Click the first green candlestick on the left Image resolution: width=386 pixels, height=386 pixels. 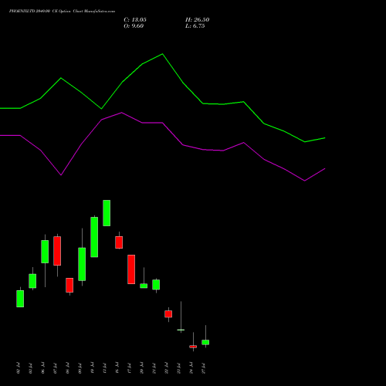[20, 299]
